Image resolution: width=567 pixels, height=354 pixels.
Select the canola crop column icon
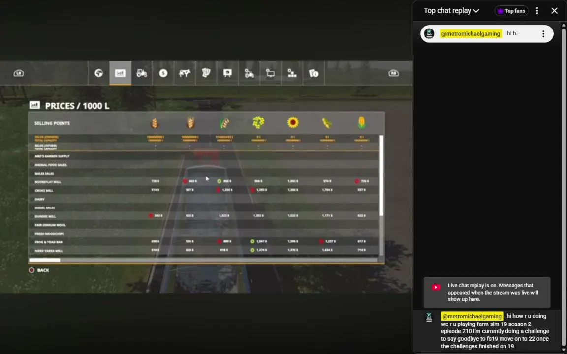click(x=258, y=123)
